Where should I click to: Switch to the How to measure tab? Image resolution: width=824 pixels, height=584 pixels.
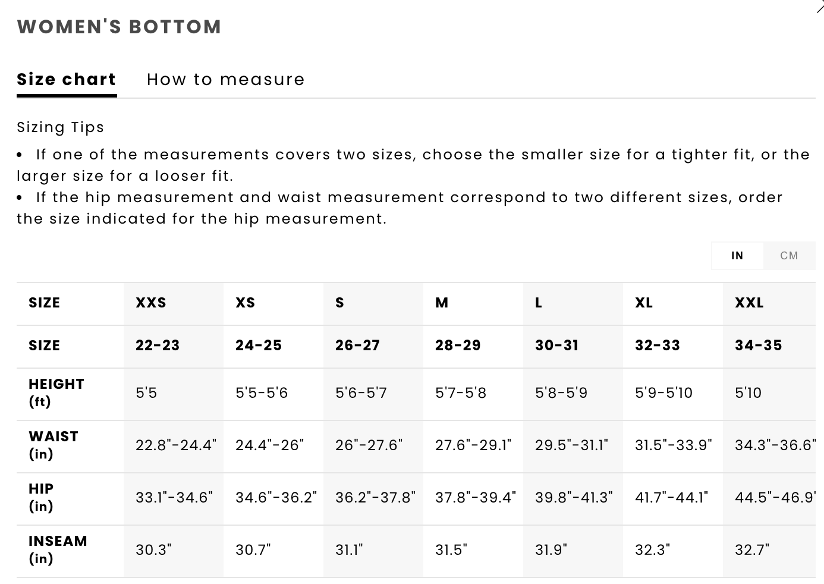[226, 80]
